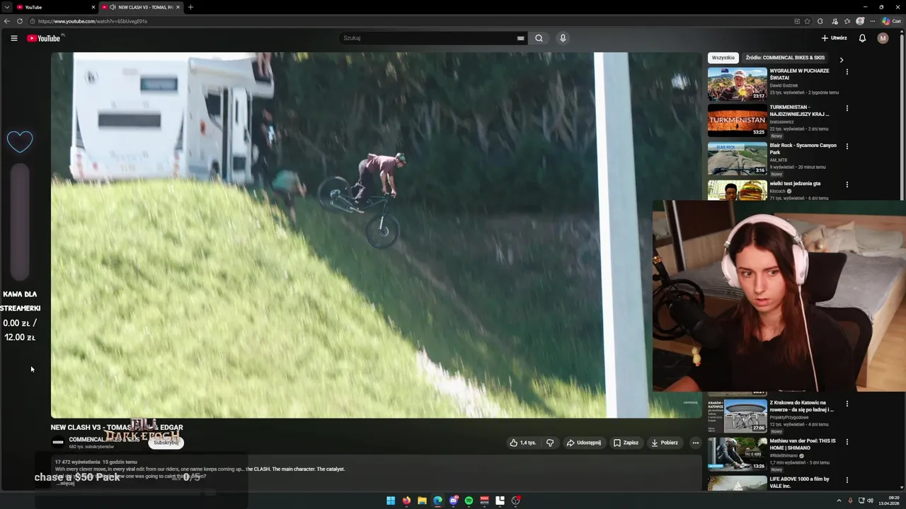Open options for TURKMENISTAN video

[847, 108]
